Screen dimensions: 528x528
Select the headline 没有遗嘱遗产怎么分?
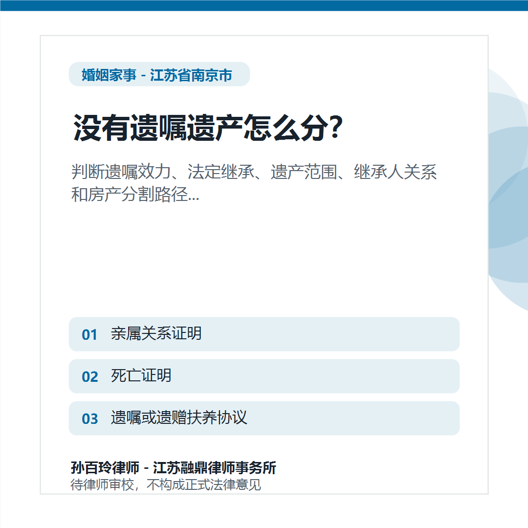[208, 128]
